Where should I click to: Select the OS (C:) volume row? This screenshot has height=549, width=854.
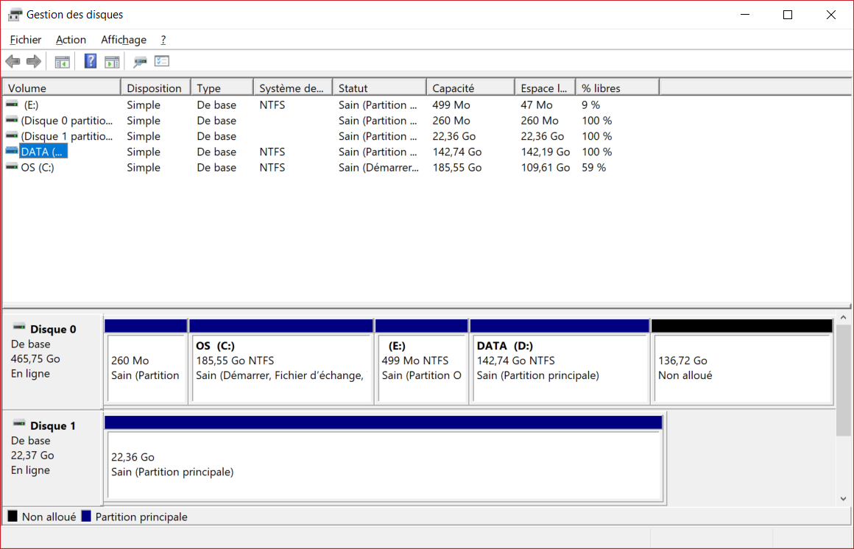tap(37, 168)
